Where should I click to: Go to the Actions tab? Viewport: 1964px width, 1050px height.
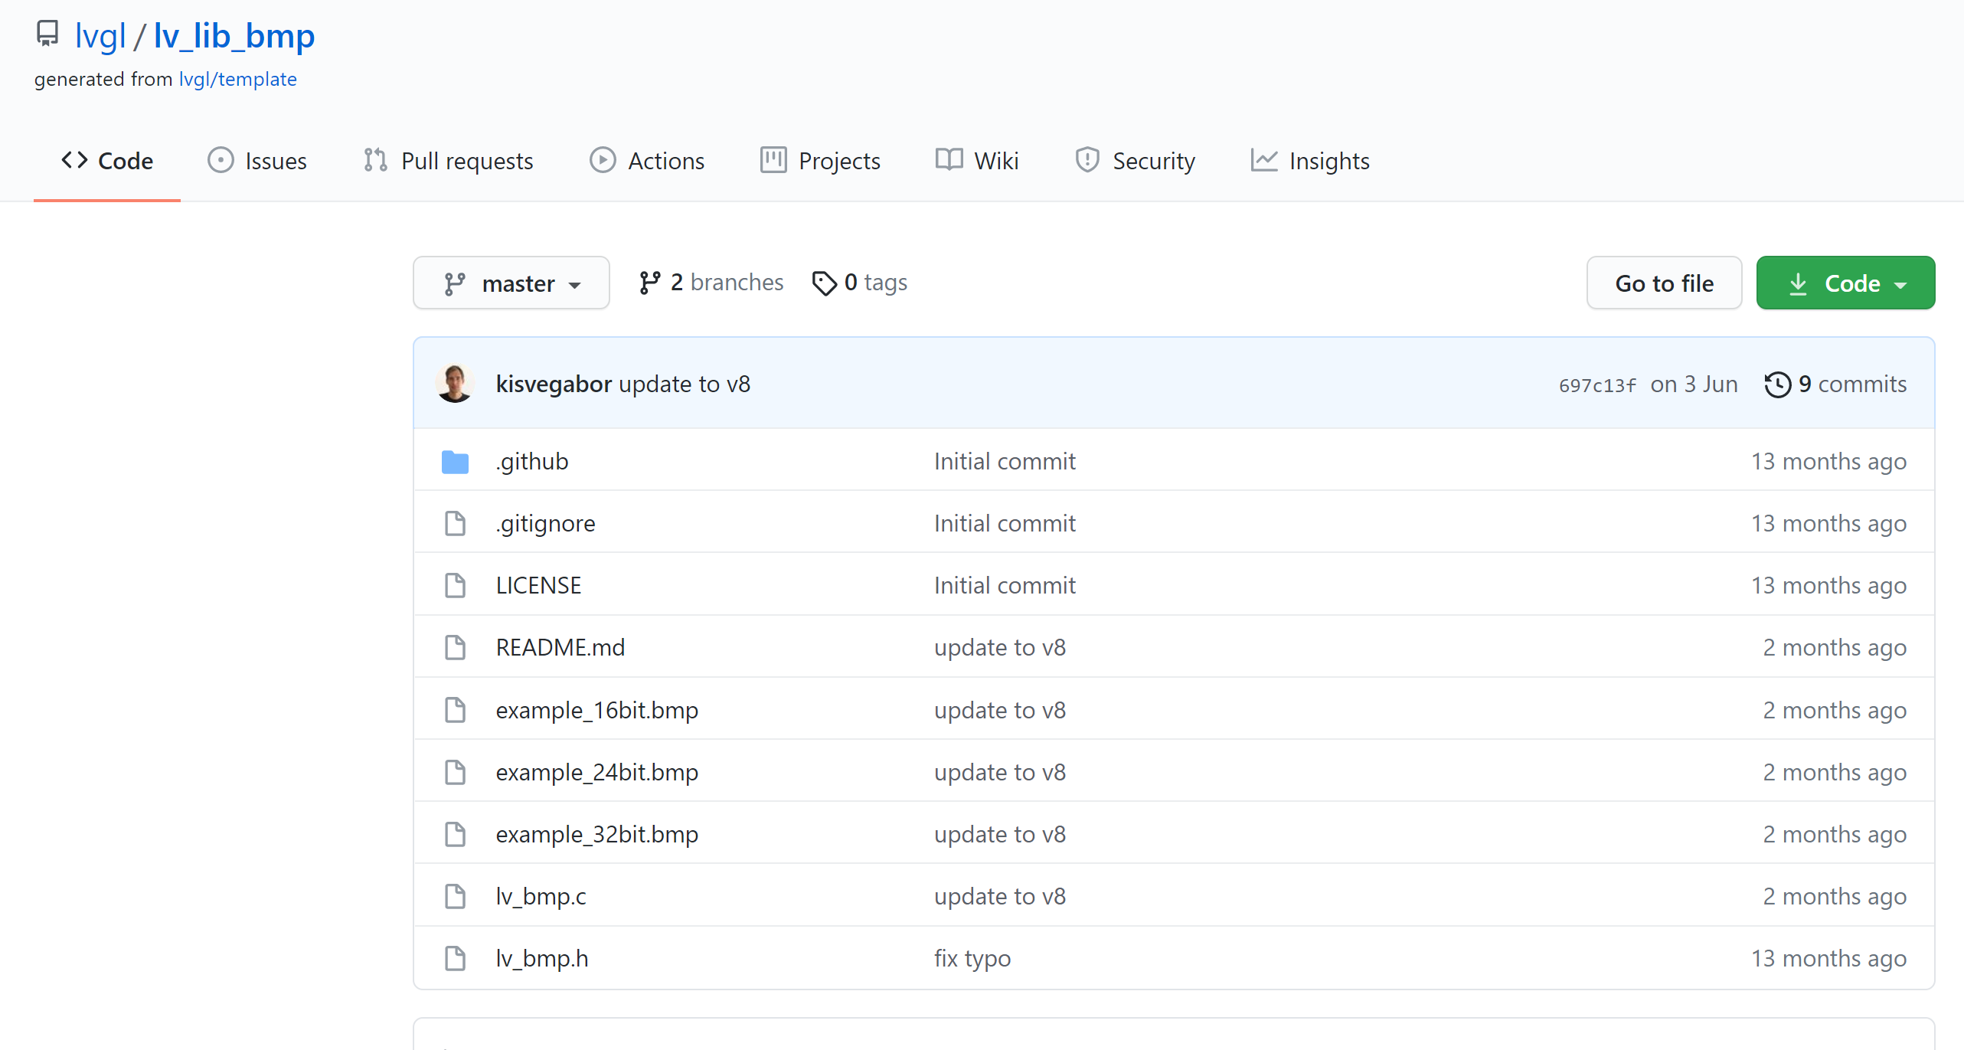pyautogui.click(x=647, y=161)
